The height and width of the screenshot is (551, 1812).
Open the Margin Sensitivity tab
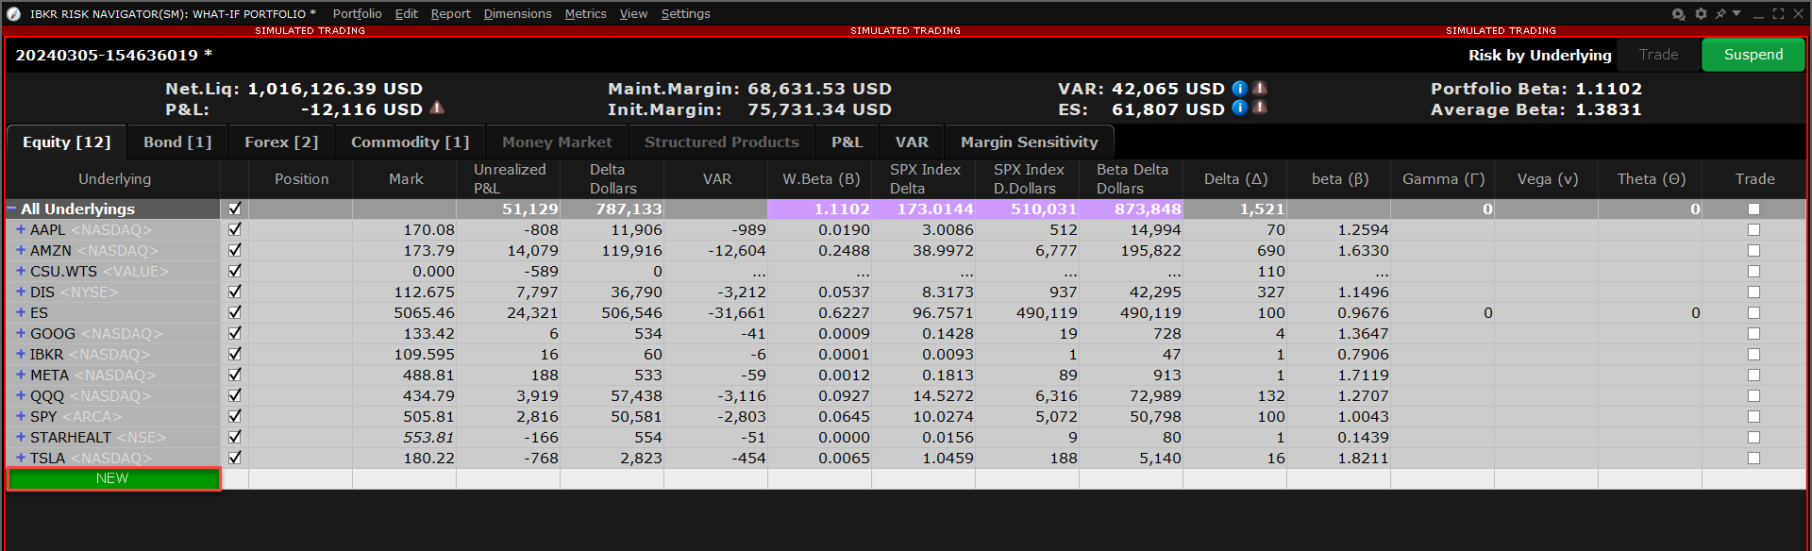(1030, 142)
